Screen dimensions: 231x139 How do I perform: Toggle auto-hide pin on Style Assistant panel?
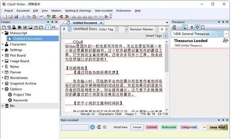(x=223, y=120)
